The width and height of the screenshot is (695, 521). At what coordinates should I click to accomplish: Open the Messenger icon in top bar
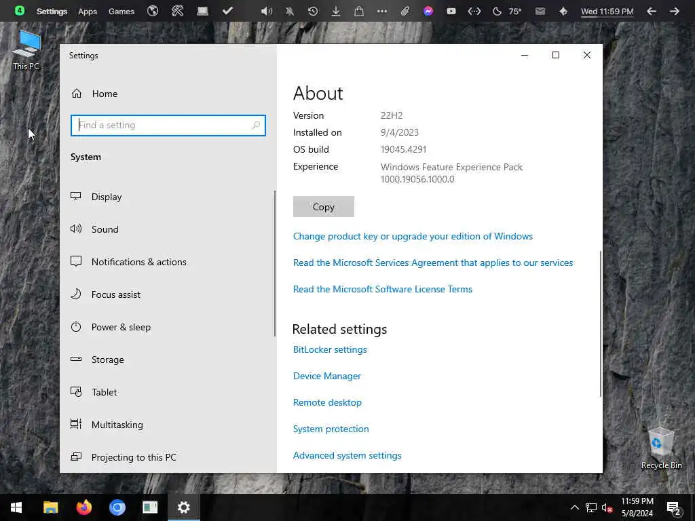pos(428,11)
